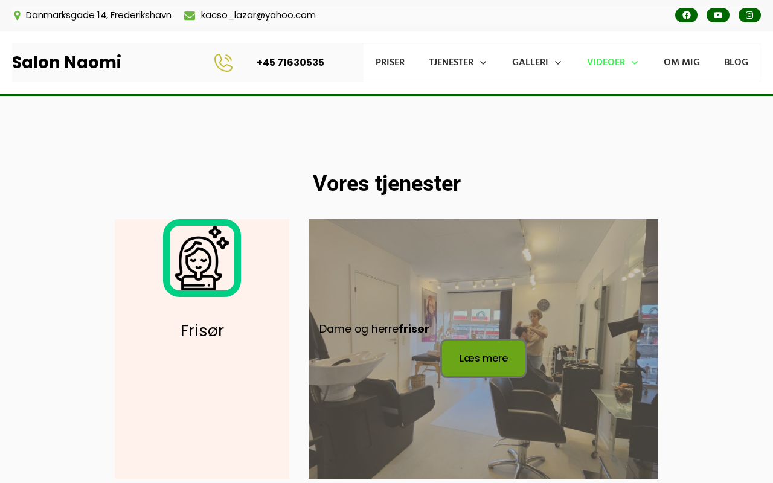Viewport: 773px width, 483px height.
Task: Click the Læs mere button
Action: click(483, 358)
